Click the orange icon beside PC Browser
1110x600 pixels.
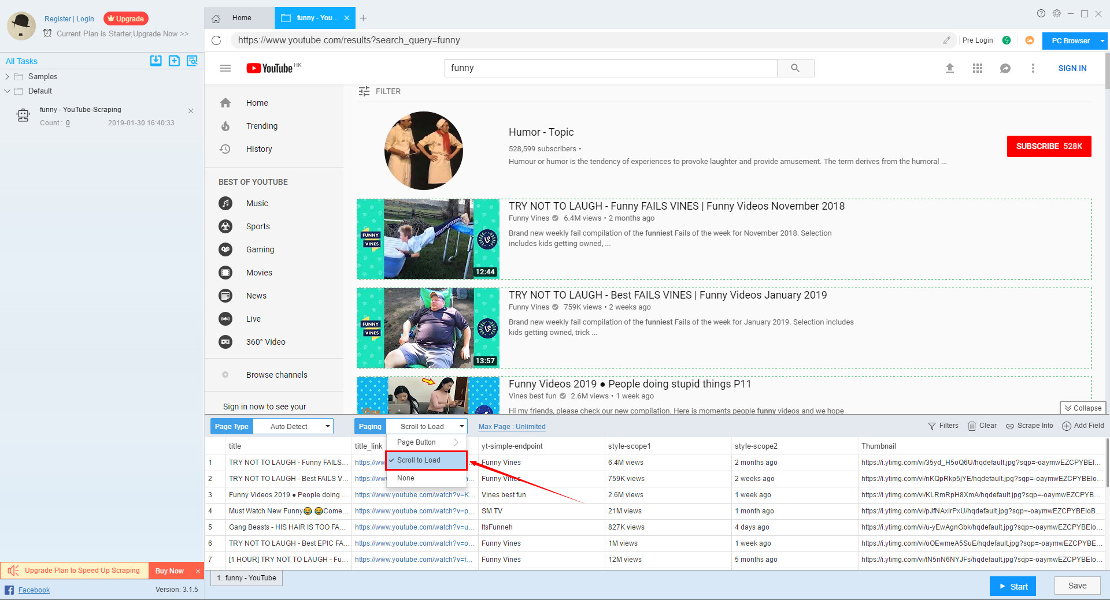point(1030,40)
